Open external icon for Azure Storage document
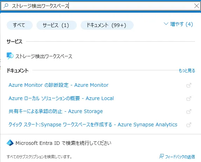 (189, 112)
